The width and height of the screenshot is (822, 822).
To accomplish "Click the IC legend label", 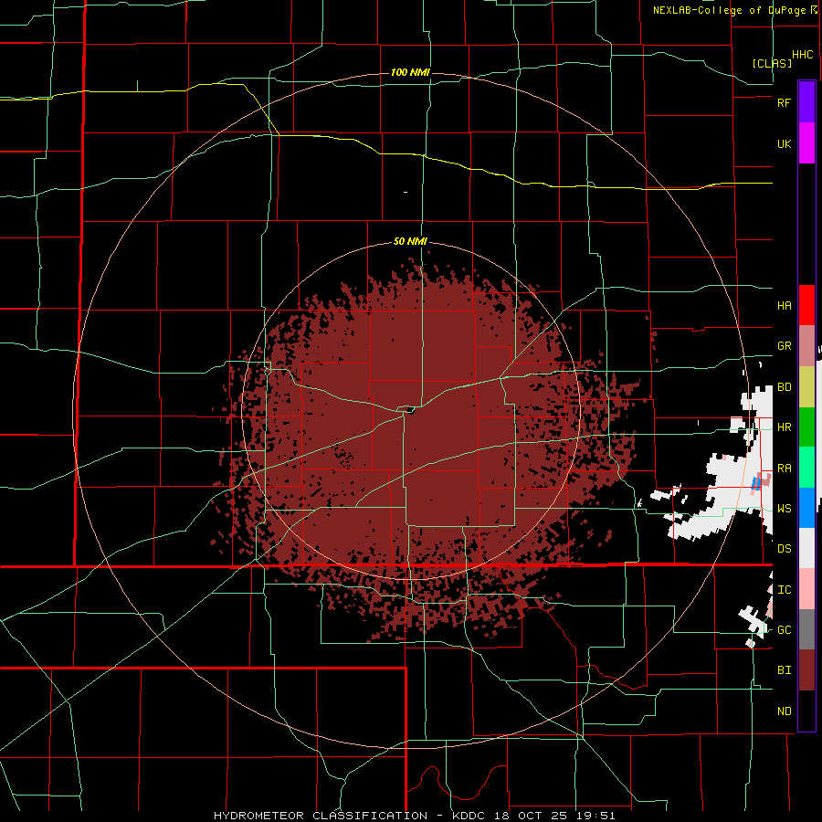I will click(x=784, y=590).
